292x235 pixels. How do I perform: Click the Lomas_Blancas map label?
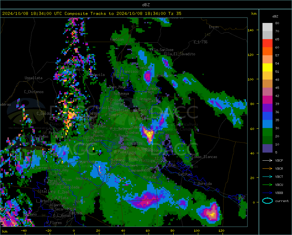point(204,157)
